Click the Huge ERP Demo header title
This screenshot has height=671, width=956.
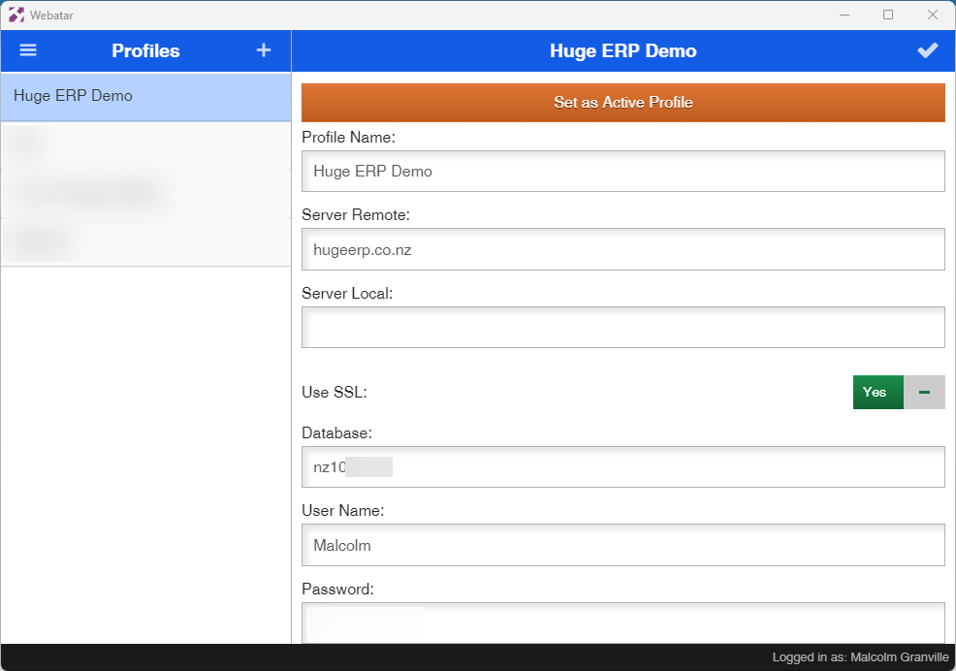(x=623, y=50)
